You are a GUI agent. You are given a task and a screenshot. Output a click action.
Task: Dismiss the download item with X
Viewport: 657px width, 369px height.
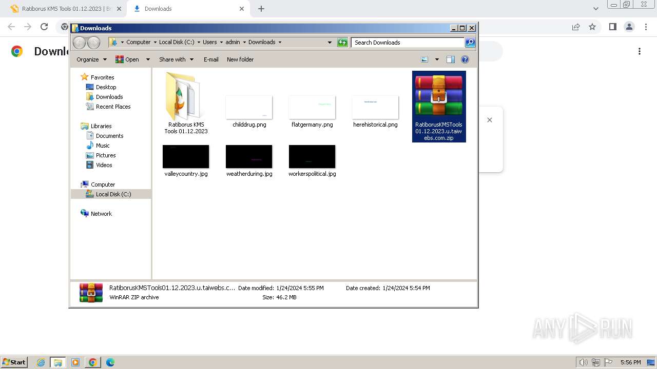490,120
